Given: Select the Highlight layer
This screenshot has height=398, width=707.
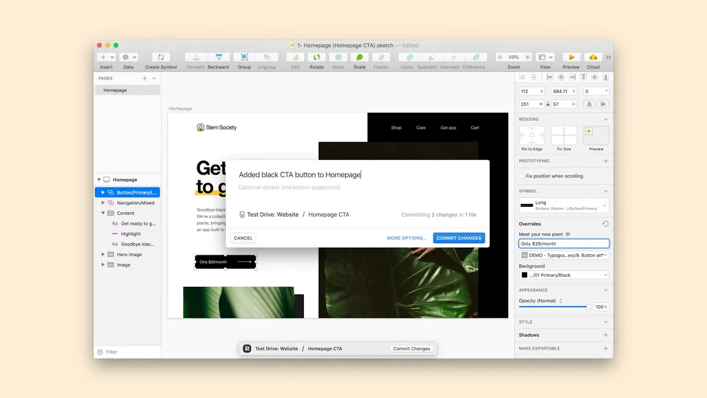Looking at the screenshot, I should click(x=128, y=234).
